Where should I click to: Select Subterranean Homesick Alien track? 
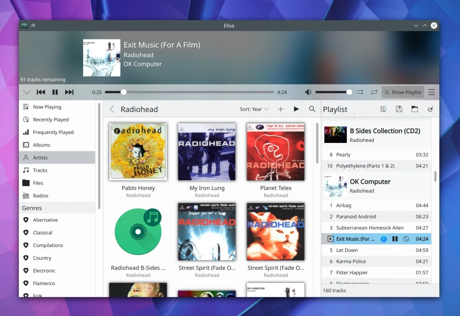point(376,228)
